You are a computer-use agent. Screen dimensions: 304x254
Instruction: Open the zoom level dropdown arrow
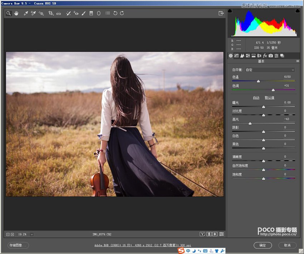click(x=31, y=234)
